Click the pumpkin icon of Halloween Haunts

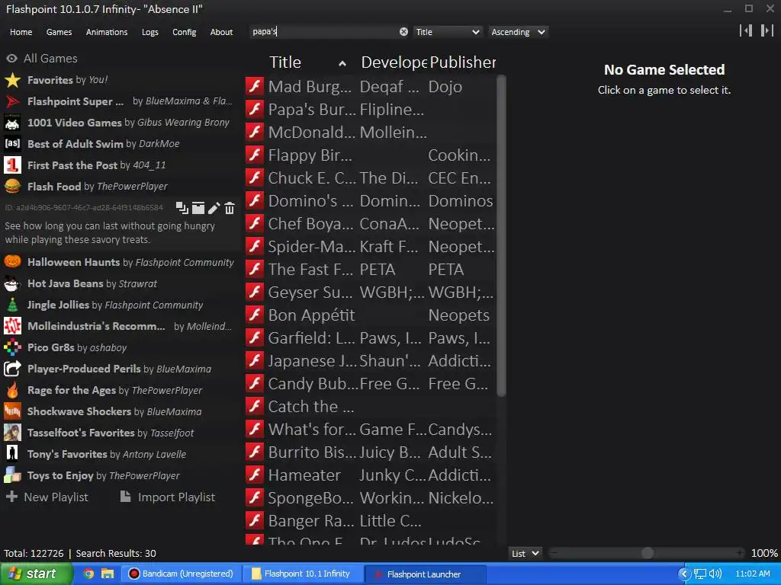coord(12,262)
